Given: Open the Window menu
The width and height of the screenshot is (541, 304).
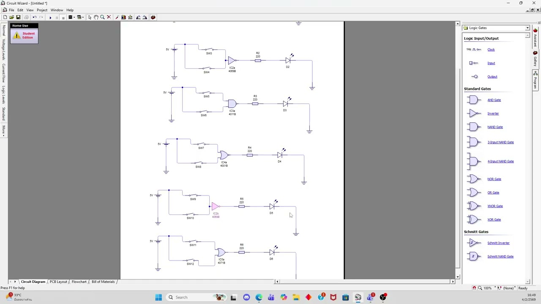Looking at the screenshot, I should click(x=57, y=10).
